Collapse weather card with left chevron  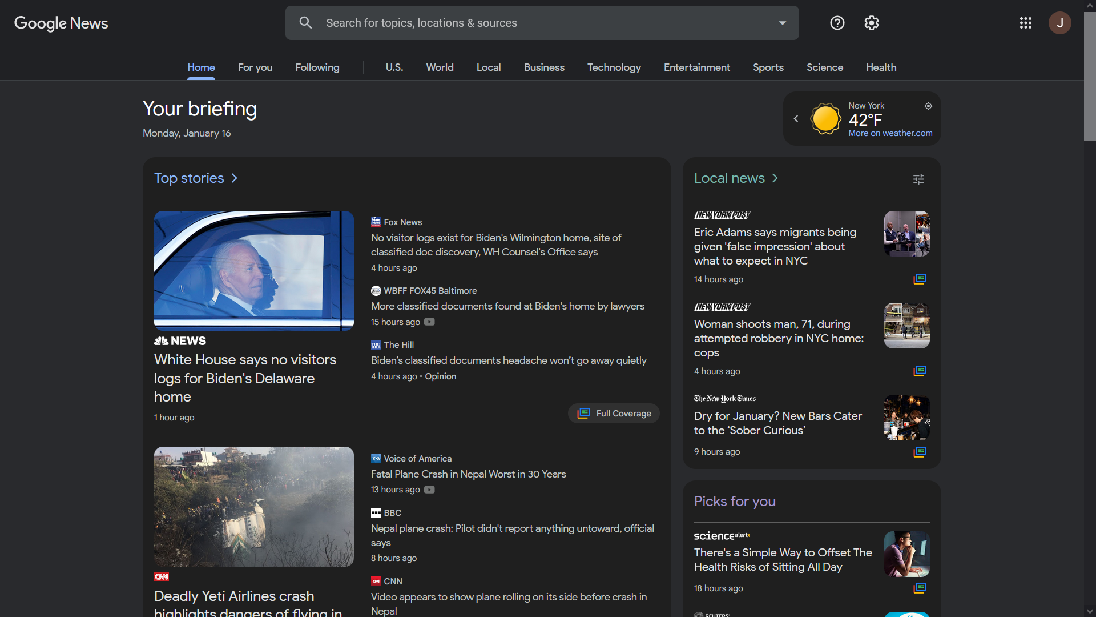point(796,119)
